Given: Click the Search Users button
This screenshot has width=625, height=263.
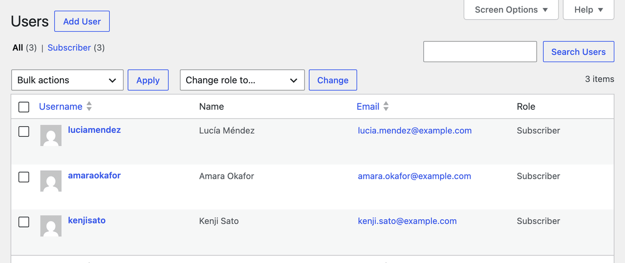Looking at the screenshot, I should (x=579, y=52).
